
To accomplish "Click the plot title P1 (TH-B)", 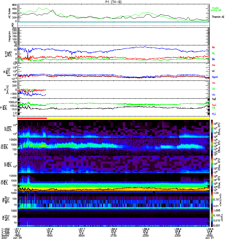I will coord(113,2).
